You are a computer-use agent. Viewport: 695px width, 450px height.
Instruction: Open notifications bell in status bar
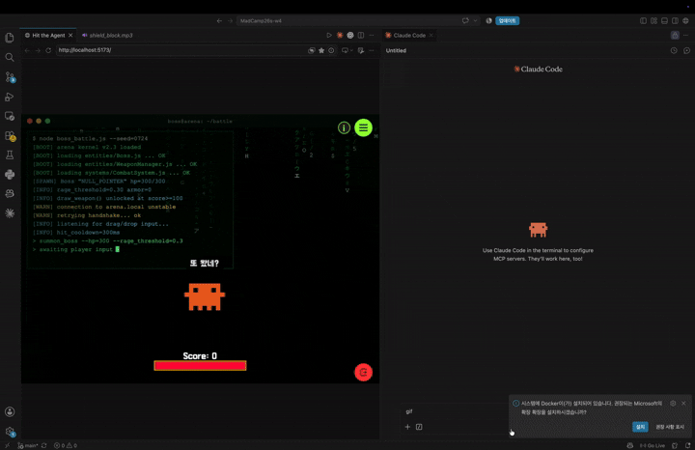point(687,445)
